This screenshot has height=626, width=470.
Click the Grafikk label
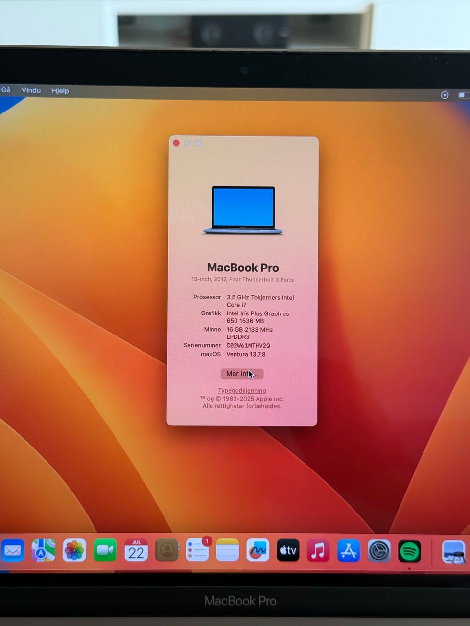[211, 313]
